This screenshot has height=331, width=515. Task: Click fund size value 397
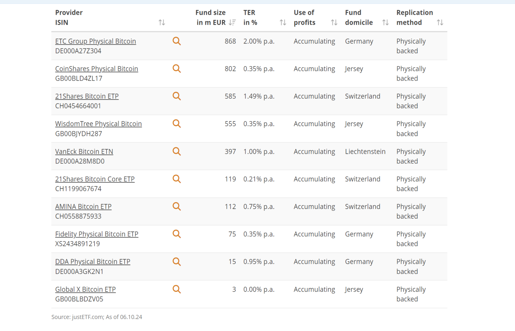pyautogui.click(x=230, y=151)
